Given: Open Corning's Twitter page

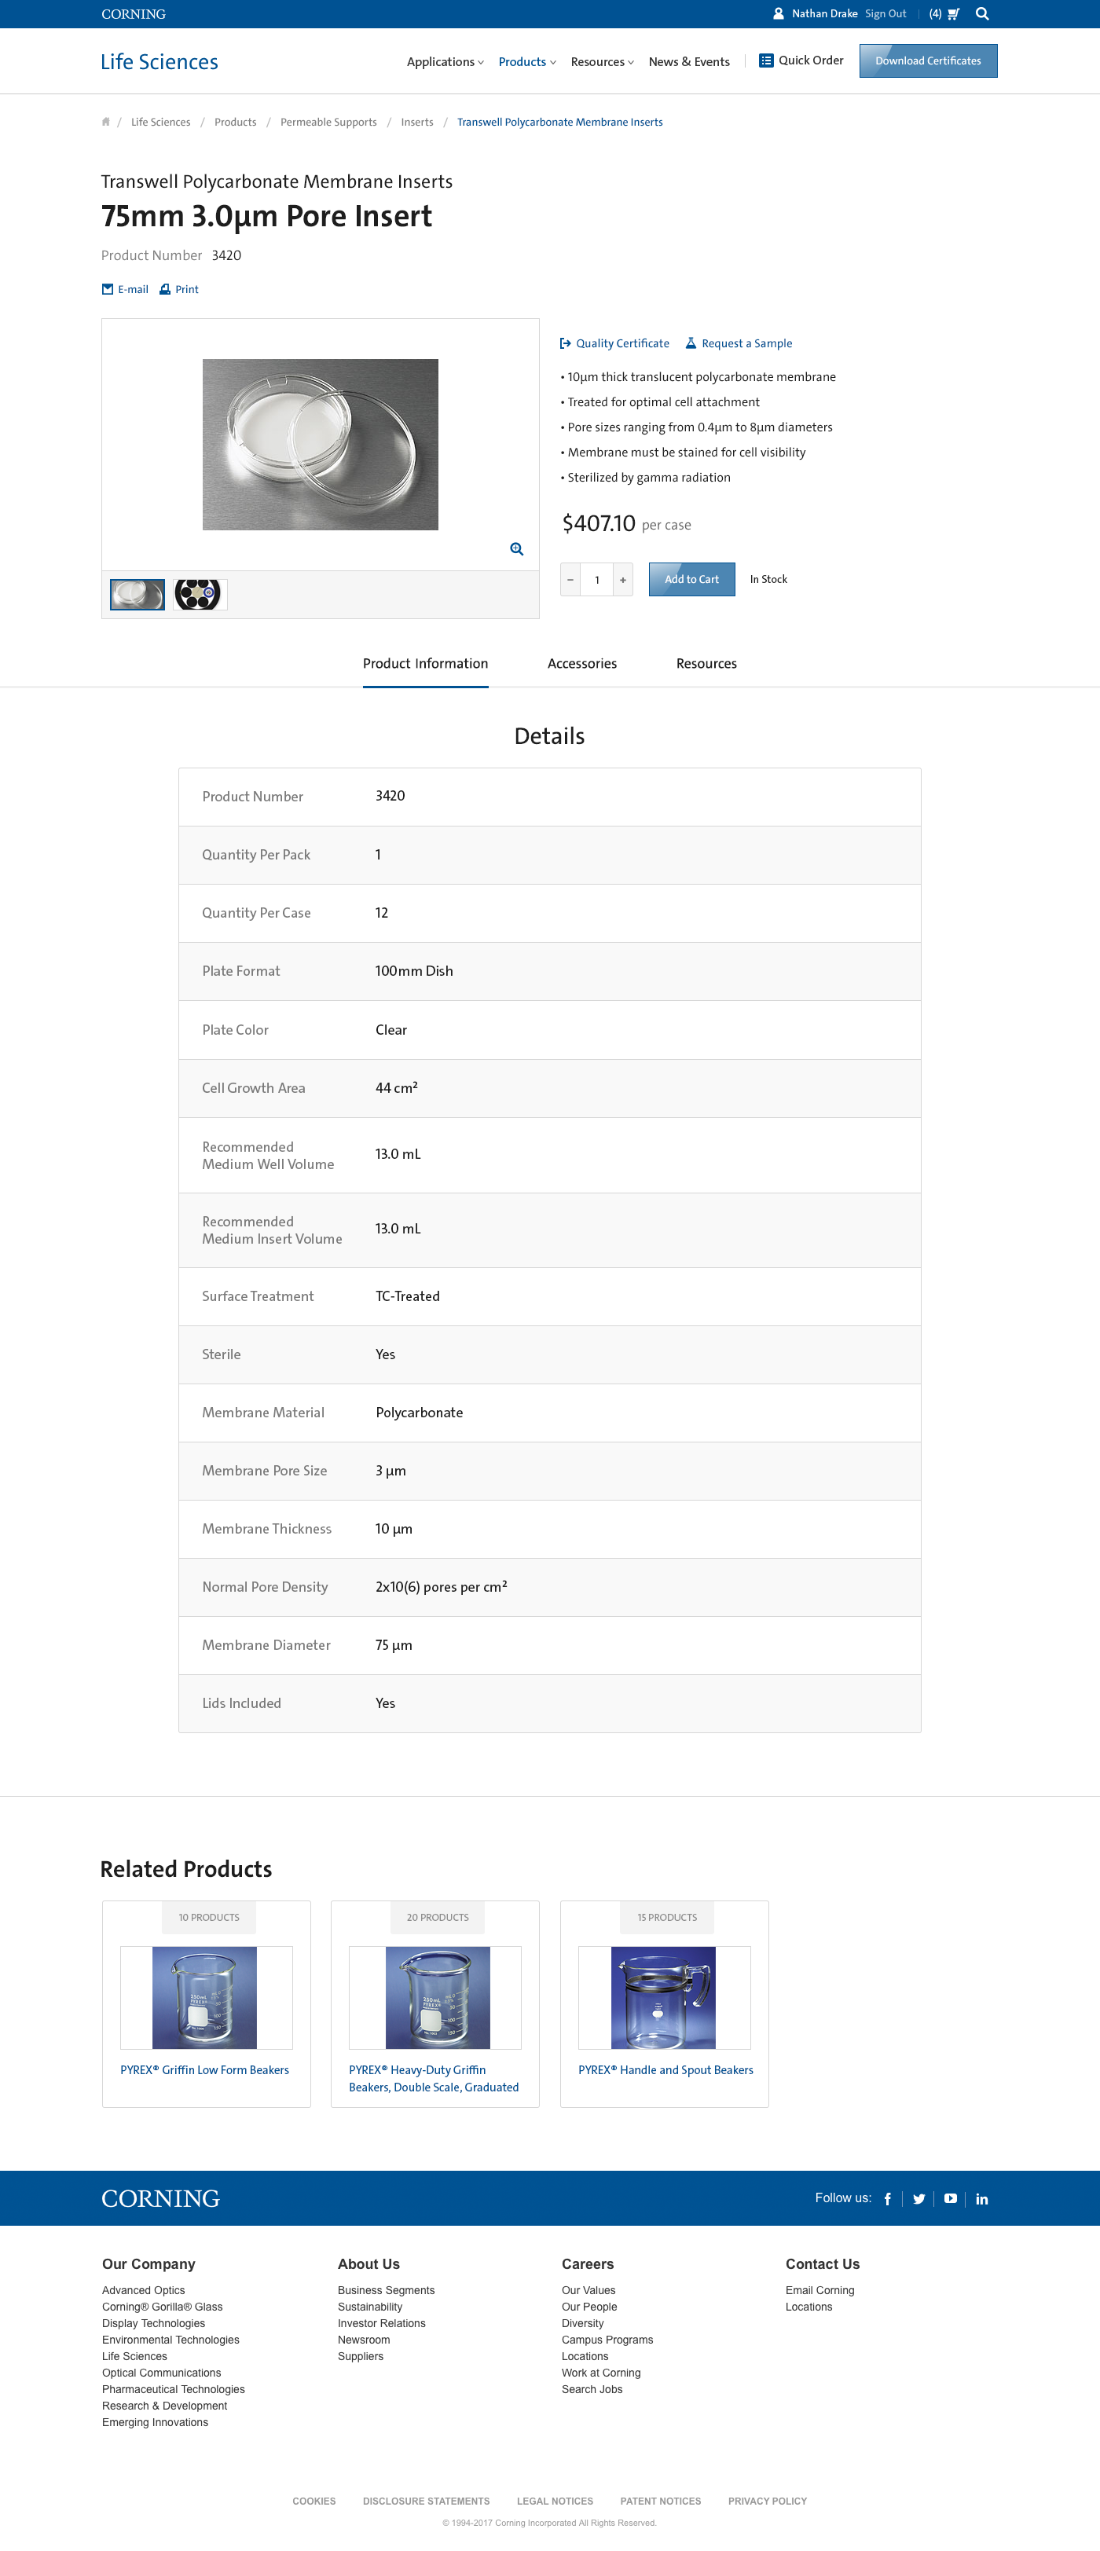Looking at the screenshot, I should [x=918, y=2198].
